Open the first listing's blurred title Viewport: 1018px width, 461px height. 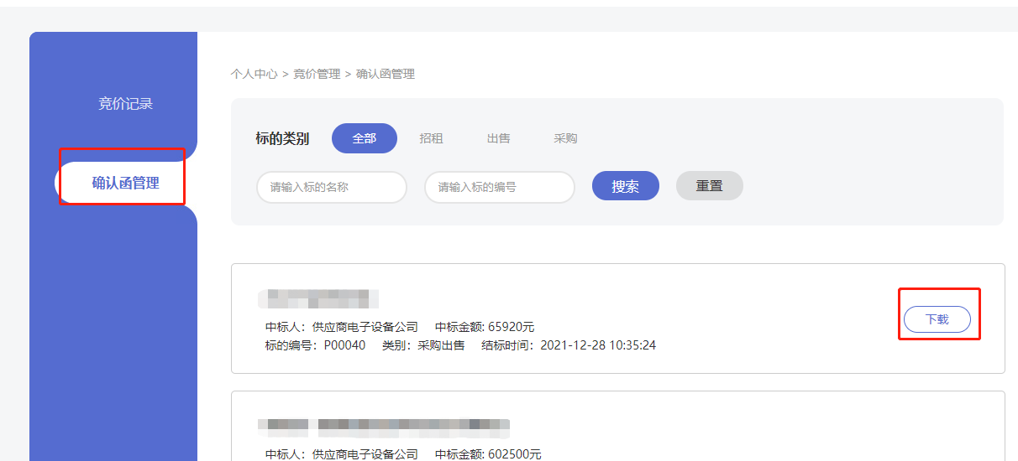pos(317,298)
